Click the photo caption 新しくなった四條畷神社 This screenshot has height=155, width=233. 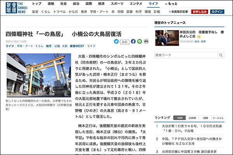(x=38, y=105)
